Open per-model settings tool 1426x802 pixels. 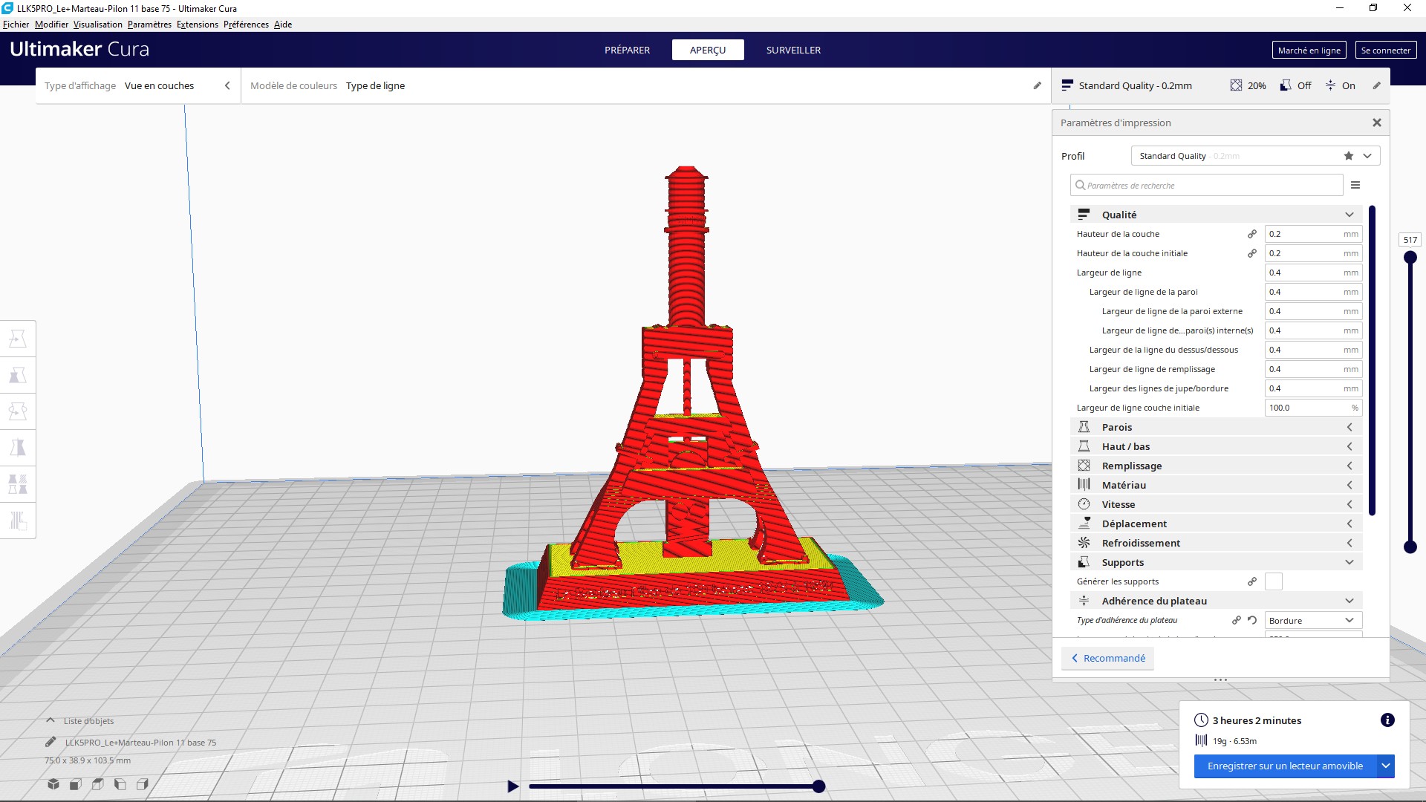18,484
